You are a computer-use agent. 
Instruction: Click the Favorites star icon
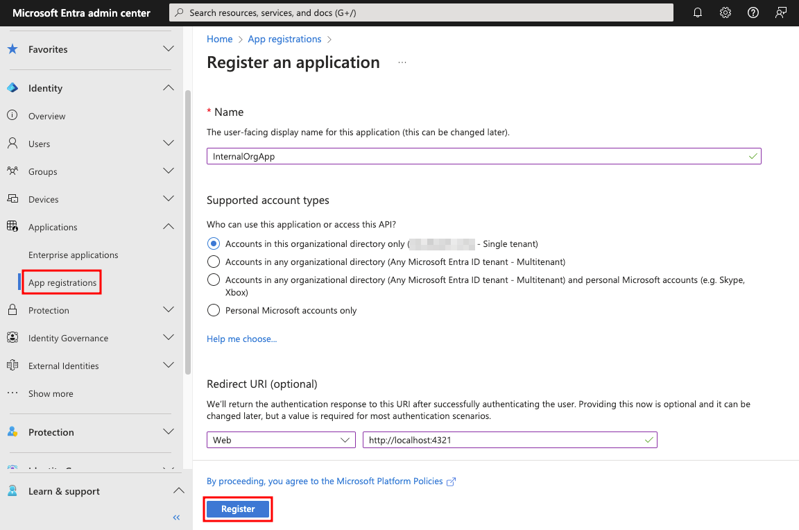pyautogui.click(x=12, y=49)
